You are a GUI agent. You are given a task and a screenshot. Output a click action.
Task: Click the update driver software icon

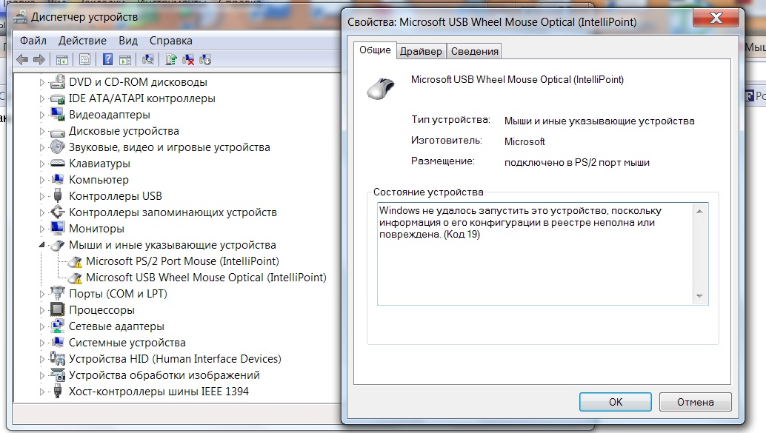coord(170,59)
